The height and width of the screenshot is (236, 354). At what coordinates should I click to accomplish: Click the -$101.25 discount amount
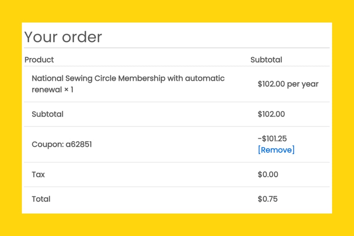coord(272,138)
